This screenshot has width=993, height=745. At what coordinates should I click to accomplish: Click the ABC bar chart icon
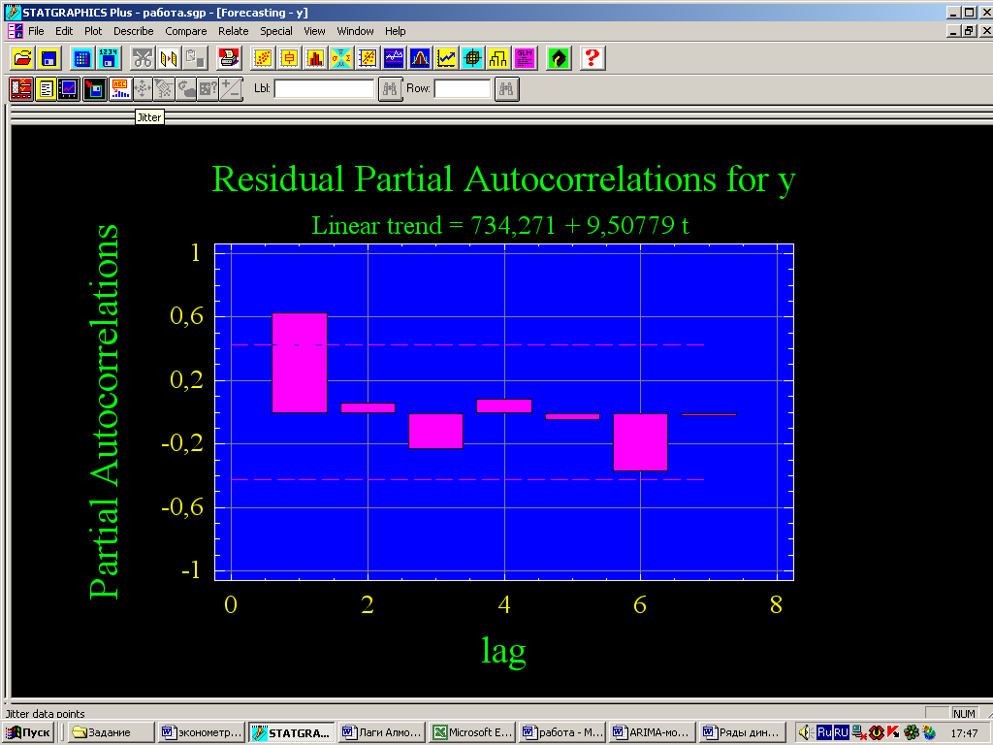pos(119,88)
